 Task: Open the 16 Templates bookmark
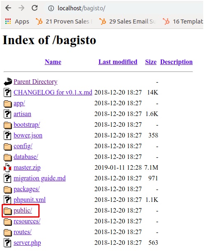183,21
